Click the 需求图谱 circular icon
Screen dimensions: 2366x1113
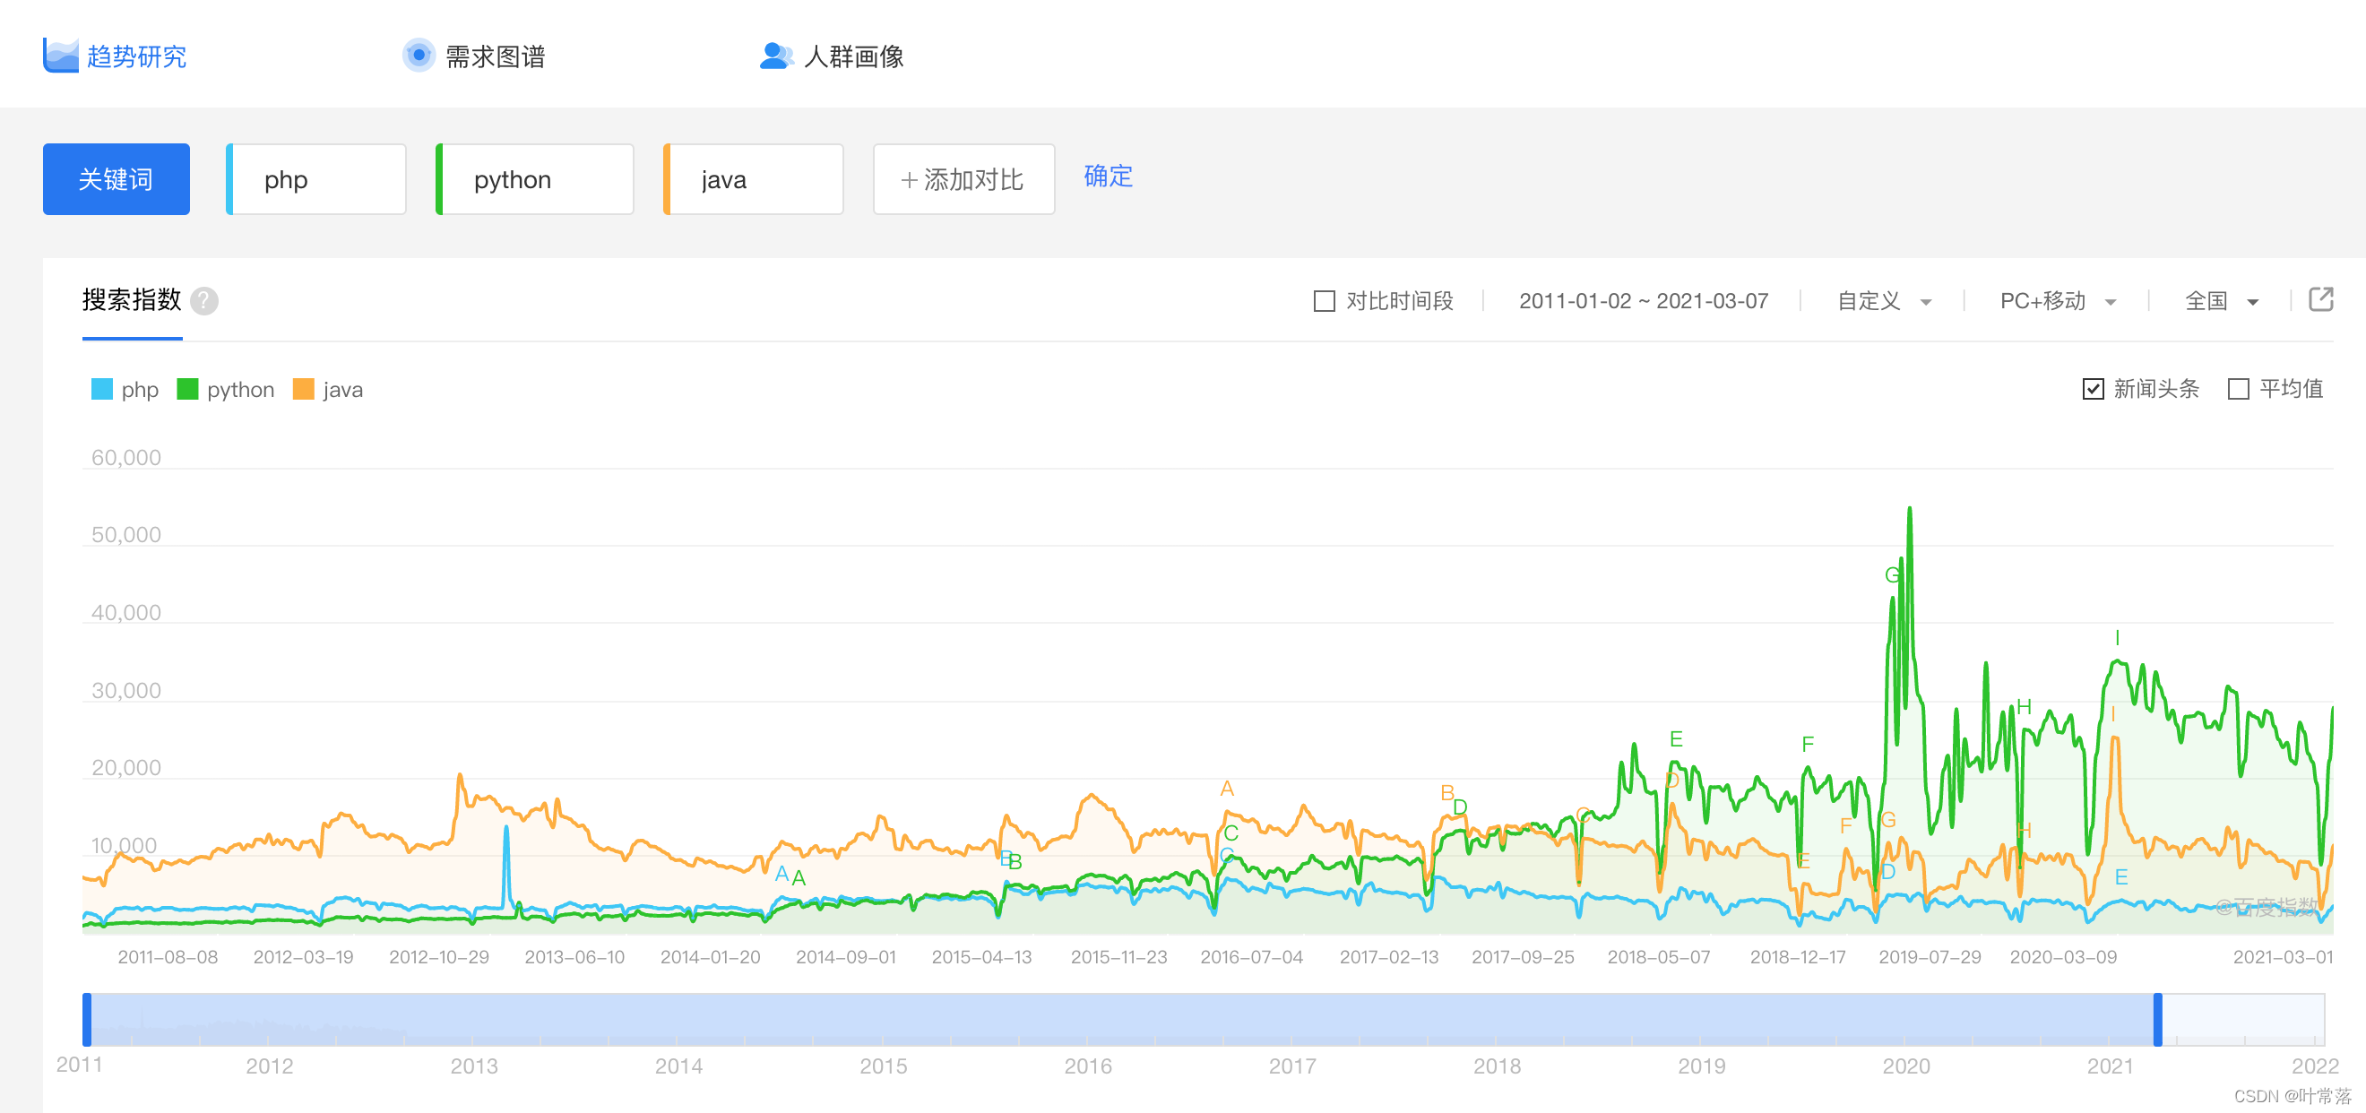click(x=419, y=55)
